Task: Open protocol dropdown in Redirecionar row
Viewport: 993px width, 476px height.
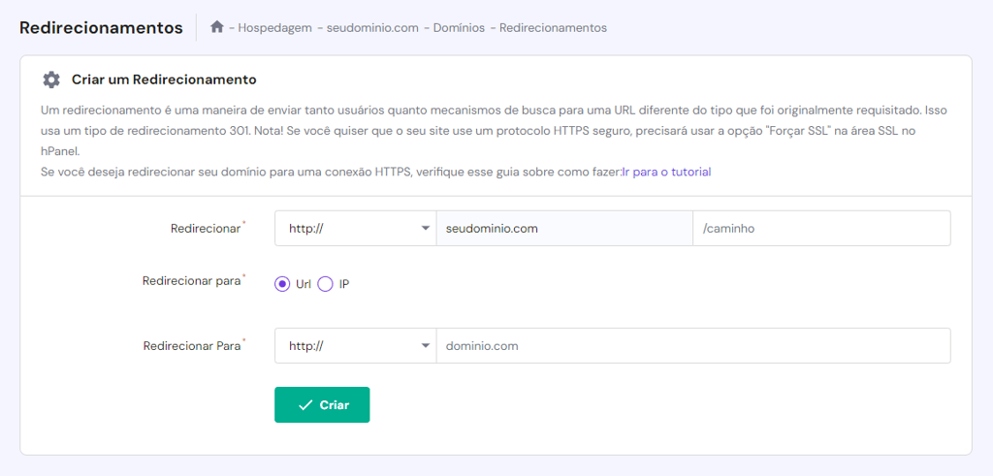Action: tap(356, 228)
